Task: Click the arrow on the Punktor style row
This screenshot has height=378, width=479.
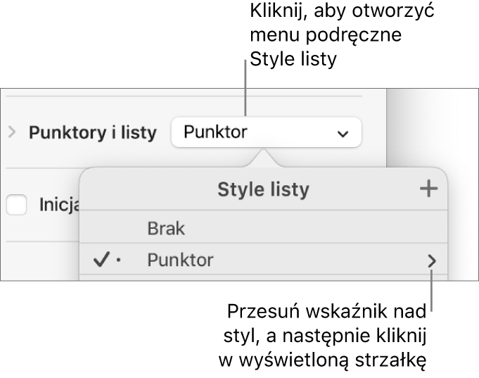Action: pos(431,261)
